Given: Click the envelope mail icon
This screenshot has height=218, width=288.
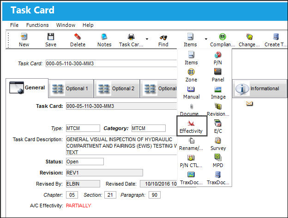Looking at the screenshot, I should click(x=249, y=104).
